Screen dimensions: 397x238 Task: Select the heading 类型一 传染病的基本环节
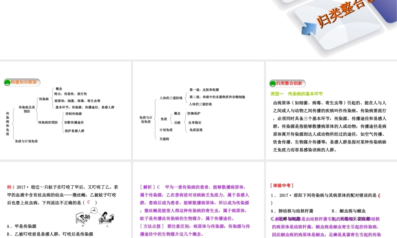[x=297, y=94]
